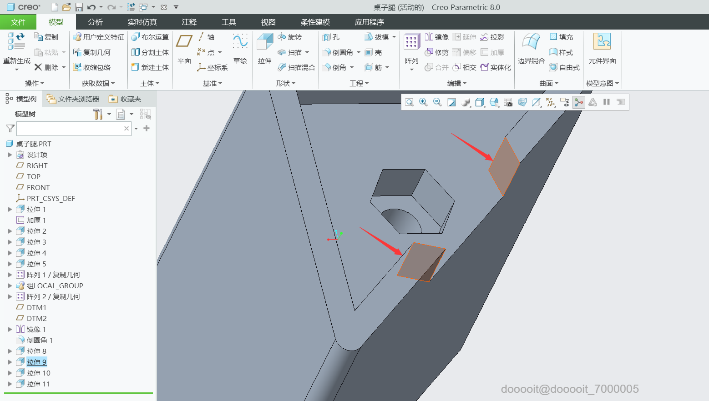Select PRT_CSYS_DEF in the model tree

tap(51, 198)
